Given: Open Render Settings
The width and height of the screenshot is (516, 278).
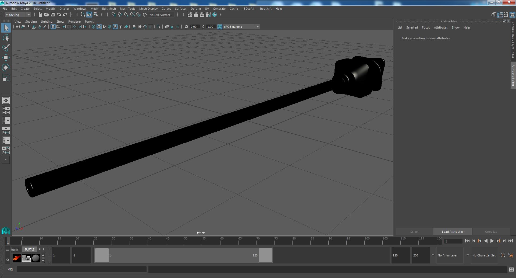Looking at the screenshot, I should (x=208, y=15).
